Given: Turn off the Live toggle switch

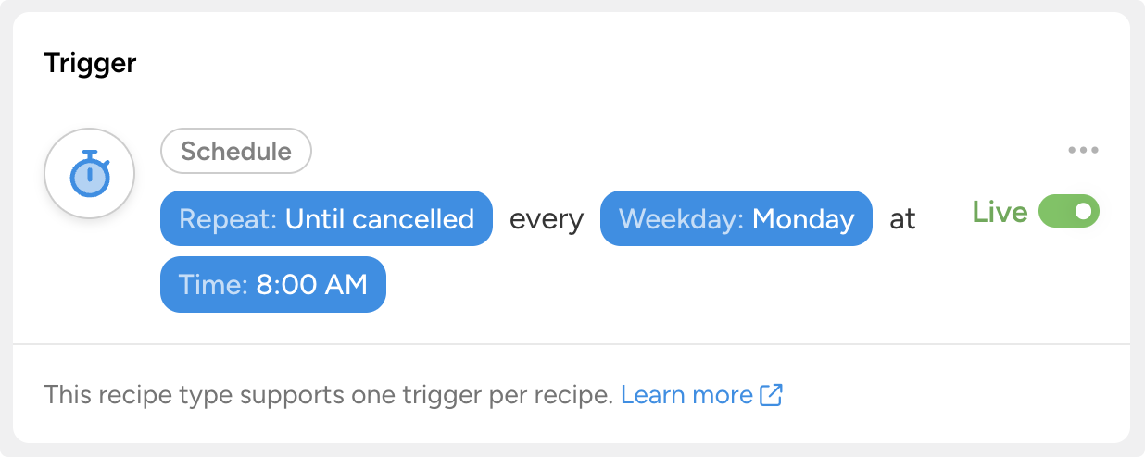Looking at the screenshot, I should point(1069,212).
